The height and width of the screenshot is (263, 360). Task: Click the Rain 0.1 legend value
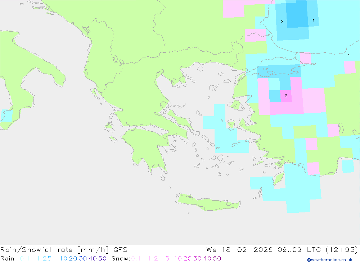[24, 258]
